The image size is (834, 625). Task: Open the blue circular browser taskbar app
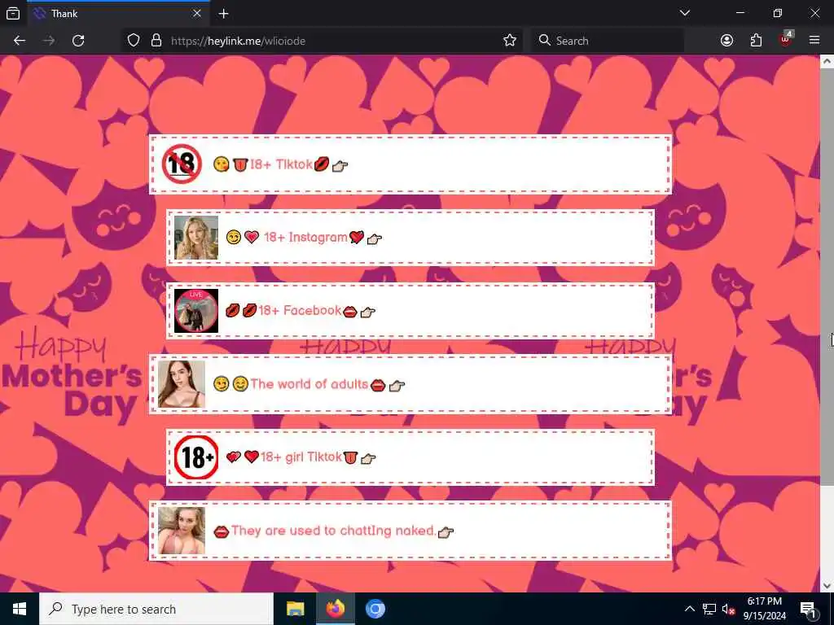click(375, 609)
